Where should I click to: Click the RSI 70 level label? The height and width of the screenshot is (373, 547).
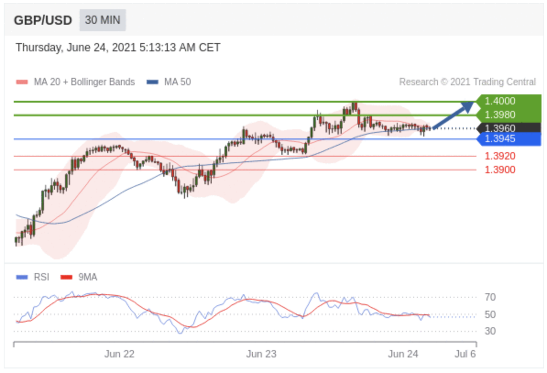[x=490, y=297]
